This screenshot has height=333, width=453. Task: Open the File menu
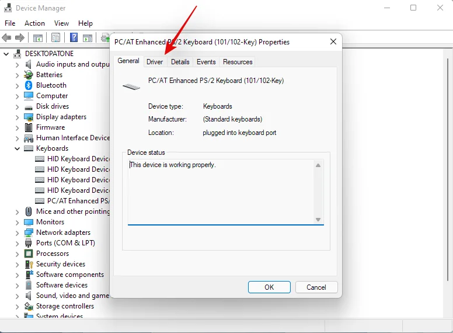coord(10,23)
